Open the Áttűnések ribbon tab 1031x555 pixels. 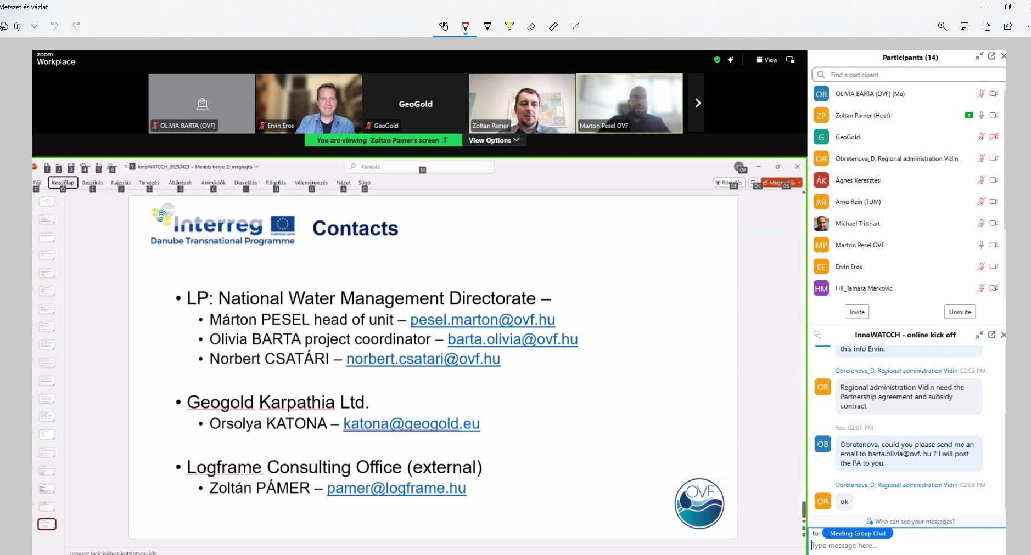click(180, 183)
